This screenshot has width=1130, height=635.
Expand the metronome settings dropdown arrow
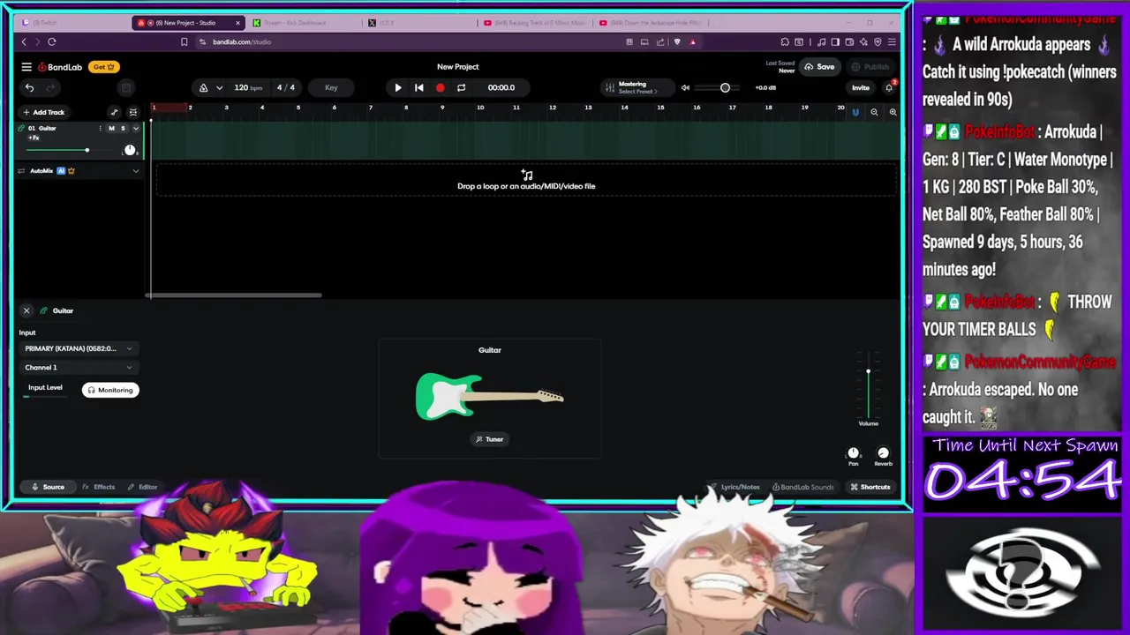(x=219, y=87)
